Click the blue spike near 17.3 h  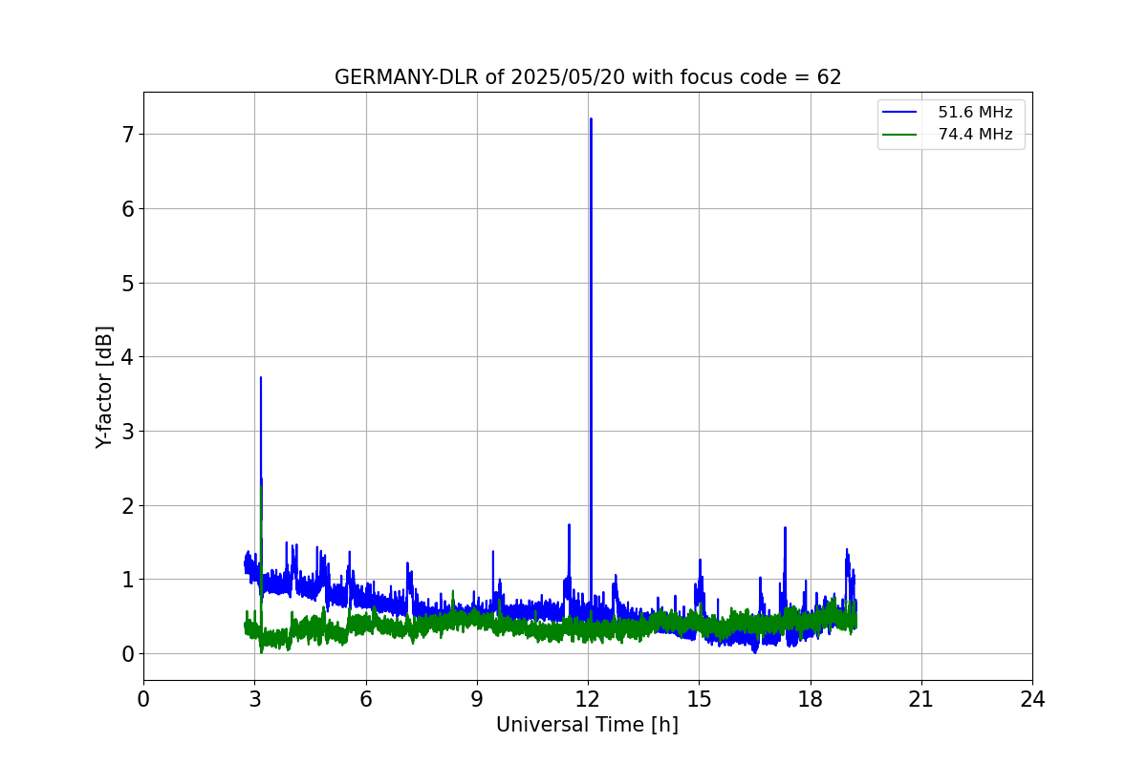(785, 529)
